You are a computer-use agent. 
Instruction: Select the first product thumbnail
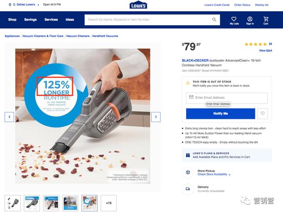point(13,203)
